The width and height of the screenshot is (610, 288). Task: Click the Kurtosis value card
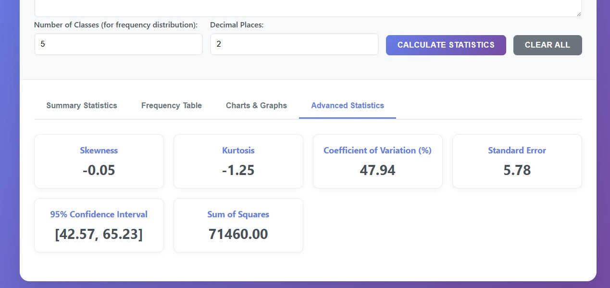tap(238, 161)
